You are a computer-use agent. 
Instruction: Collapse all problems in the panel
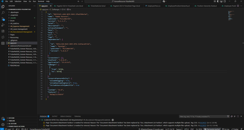coord(232,116)
